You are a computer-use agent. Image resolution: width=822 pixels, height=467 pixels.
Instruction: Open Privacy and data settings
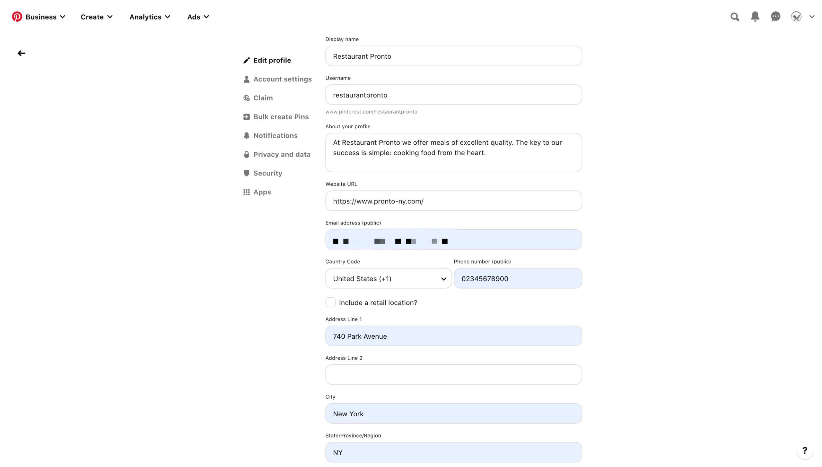[x=282, y=155]
